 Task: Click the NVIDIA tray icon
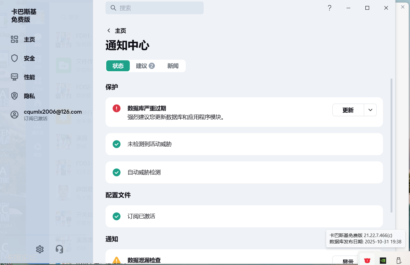coord(383,260)
